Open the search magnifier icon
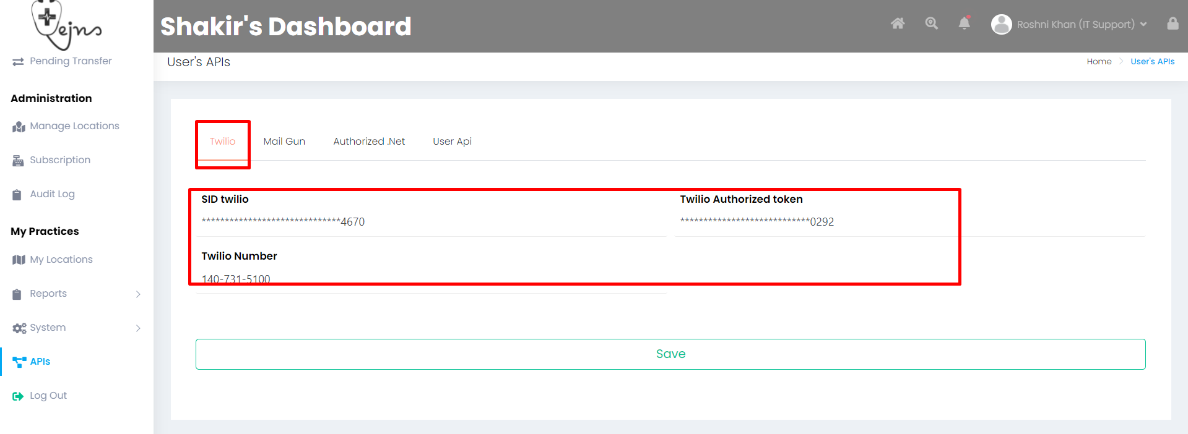This screenshot has height=434, width=1188. point(931,24)
